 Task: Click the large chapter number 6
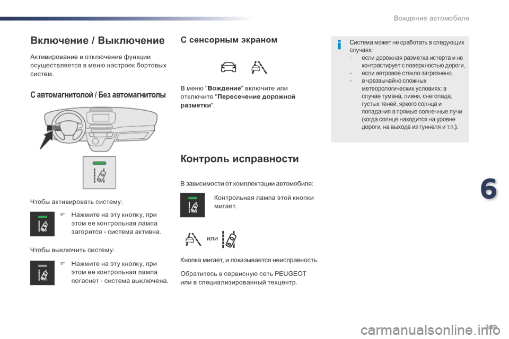pos(489,189)
